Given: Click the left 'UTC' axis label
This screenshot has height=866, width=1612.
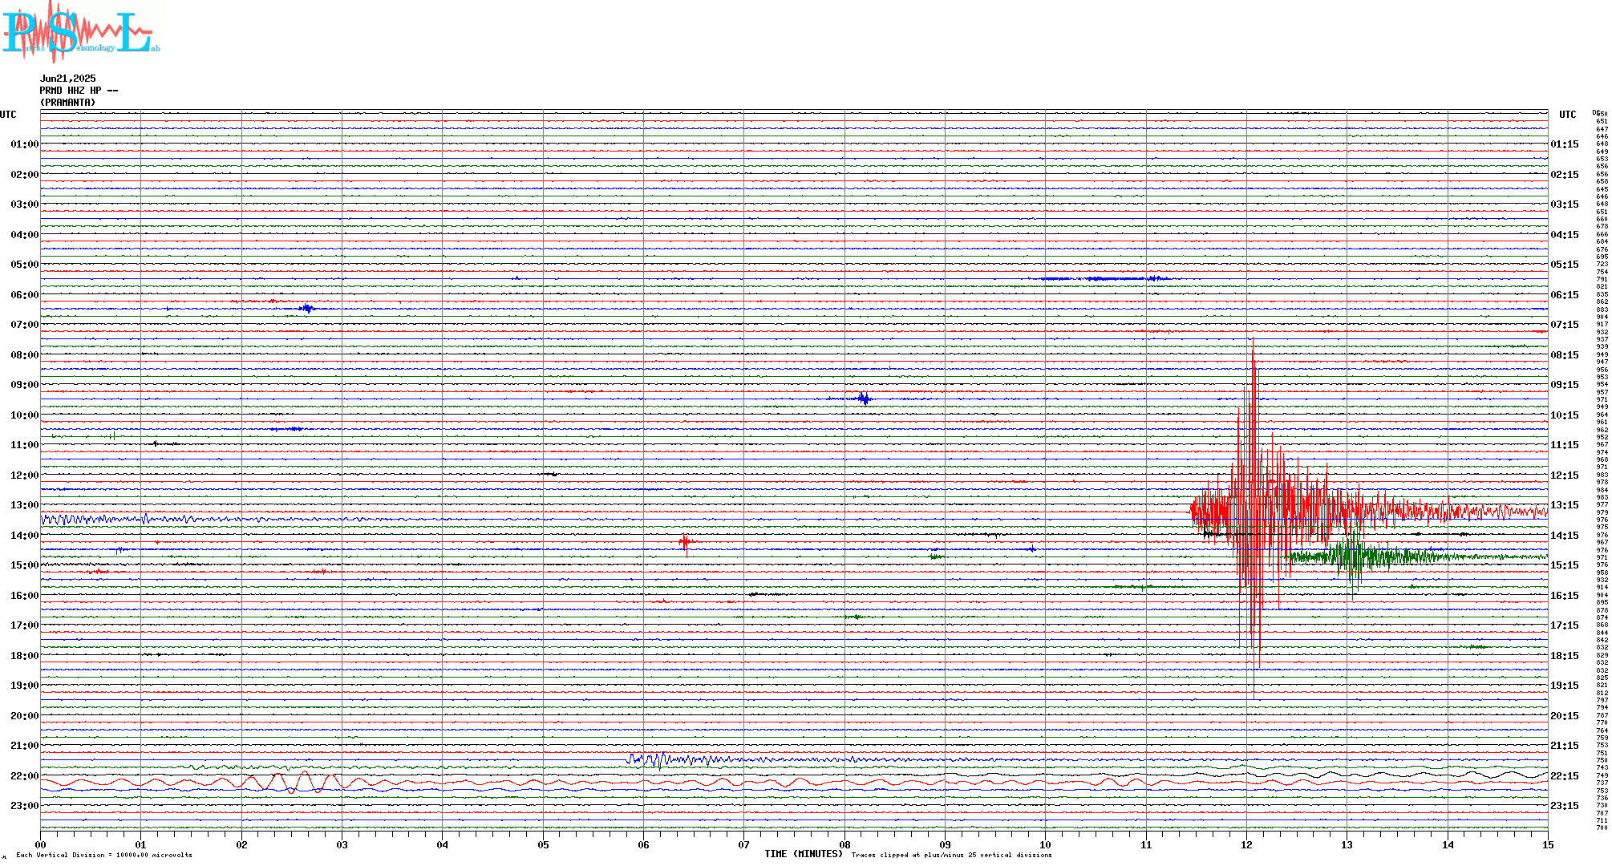Looking at the screenshot, I should (8, 115).
